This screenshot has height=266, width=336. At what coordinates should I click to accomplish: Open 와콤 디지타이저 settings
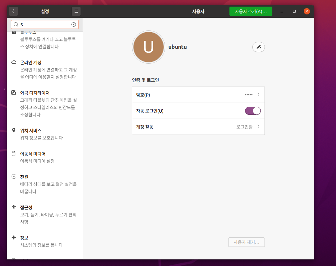click(x=45, y=104)
